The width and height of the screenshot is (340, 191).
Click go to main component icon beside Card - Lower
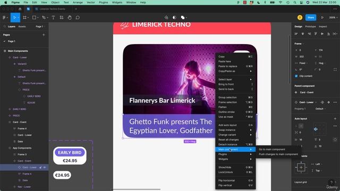329,102
